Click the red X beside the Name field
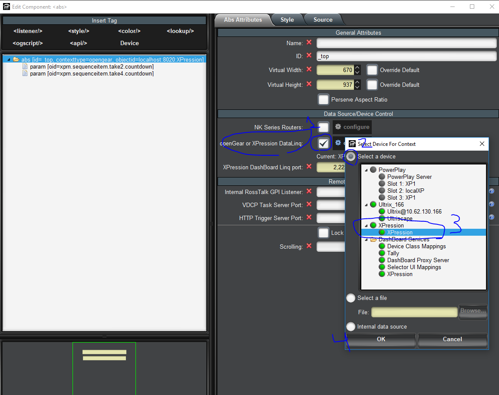499x395 pixels. [309, 43]
